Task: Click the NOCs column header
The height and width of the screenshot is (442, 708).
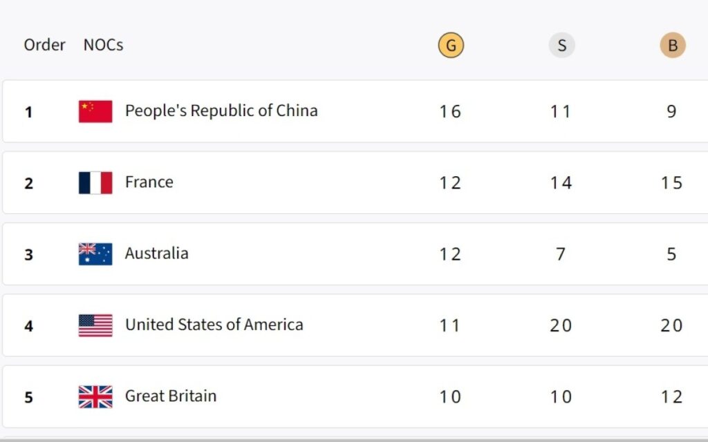Action: 103,45
